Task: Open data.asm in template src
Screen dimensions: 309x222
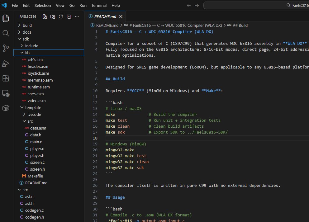Action: pyautogui.click(x=38, y=128)
